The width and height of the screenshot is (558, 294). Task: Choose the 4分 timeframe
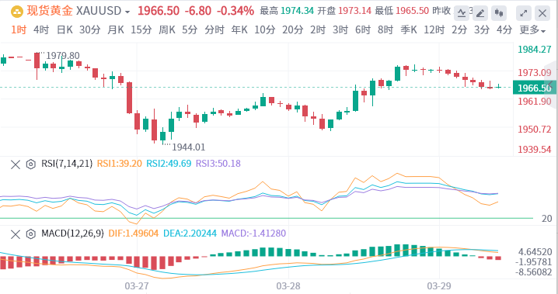pyautogui.click(x=504, y=30)
